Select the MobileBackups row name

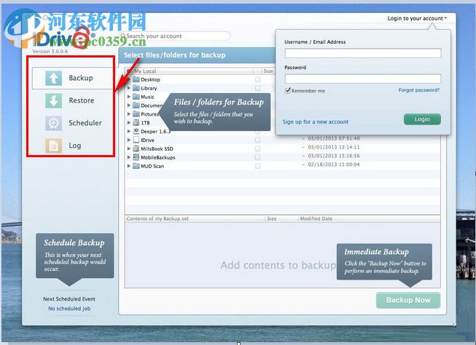[x=158, y=157]
